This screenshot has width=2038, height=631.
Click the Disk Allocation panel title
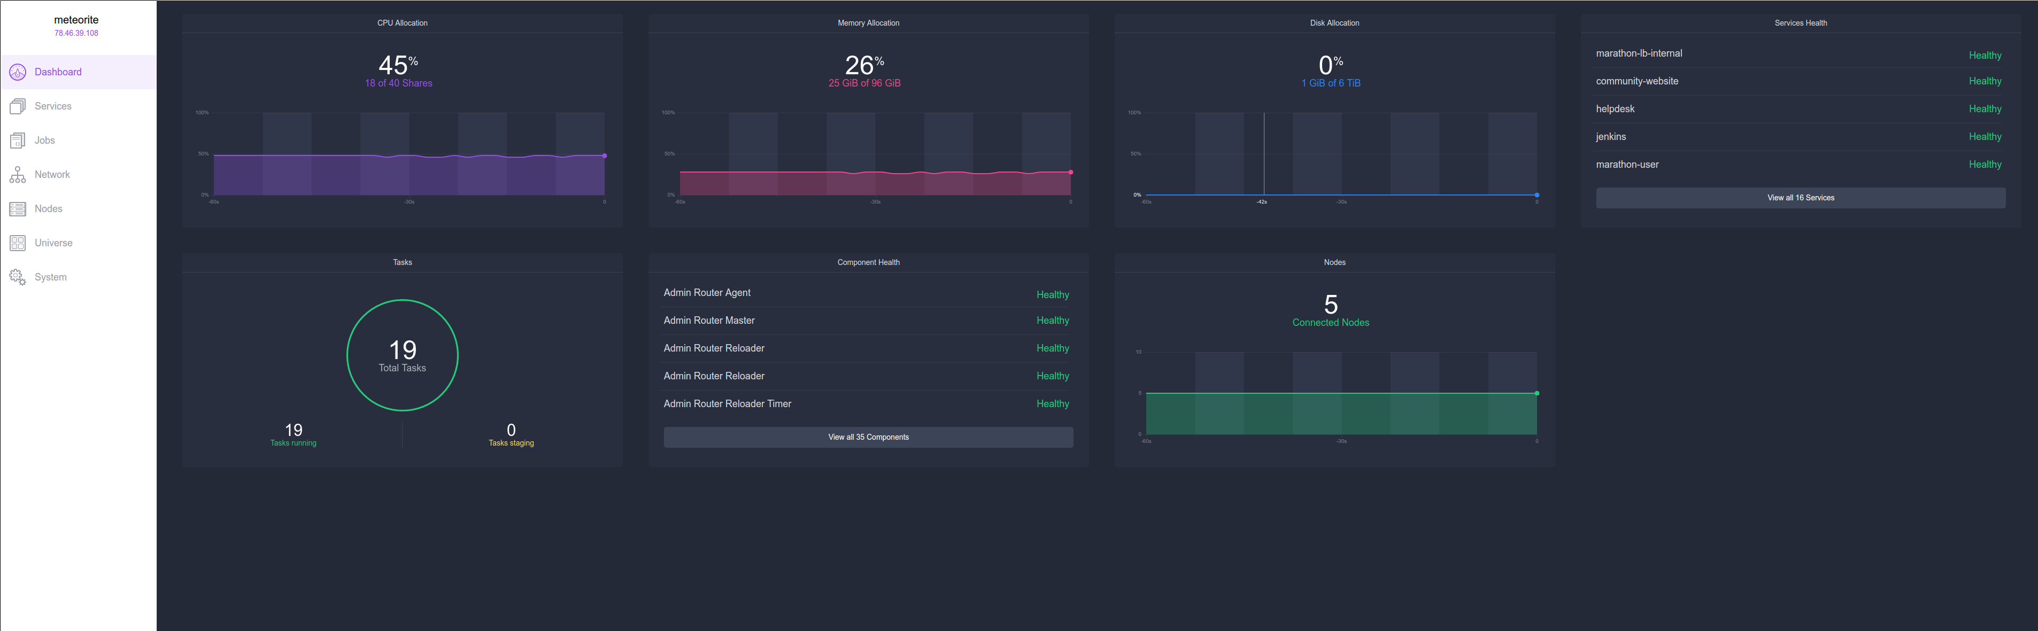[1334, 23]
